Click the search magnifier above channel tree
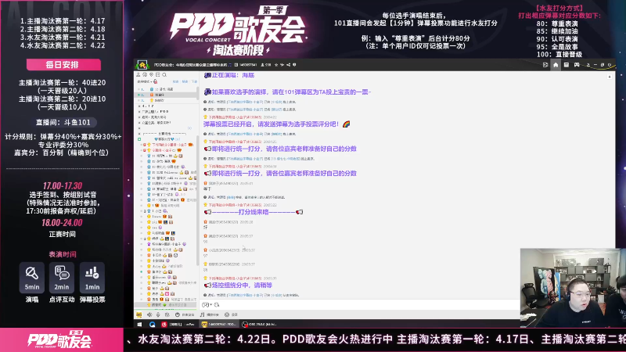This screenshot has height=352, width=626. [164, 75]
